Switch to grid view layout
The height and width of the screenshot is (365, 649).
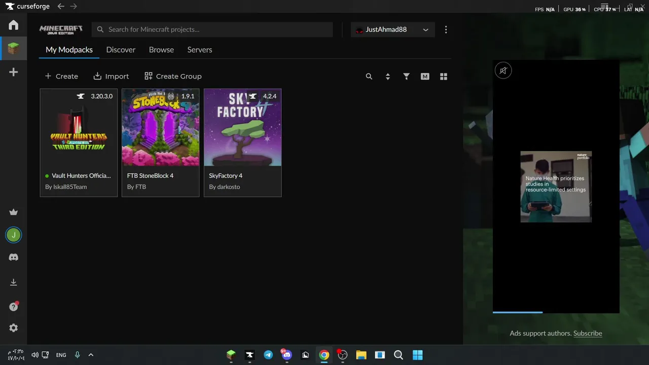pos(444,77)
